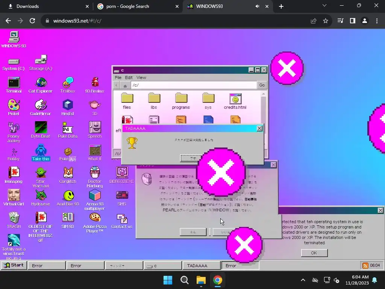Reload the browser page
This screenshot has width=385, height=289.
(x=32, y=21)
